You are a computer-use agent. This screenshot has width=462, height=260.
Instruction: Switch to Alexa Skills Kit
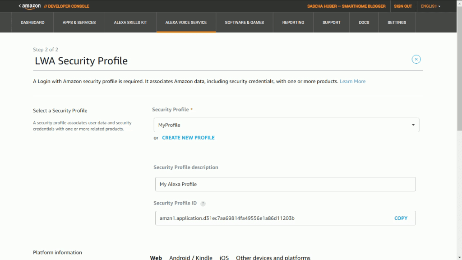click(x=130, y=23)
